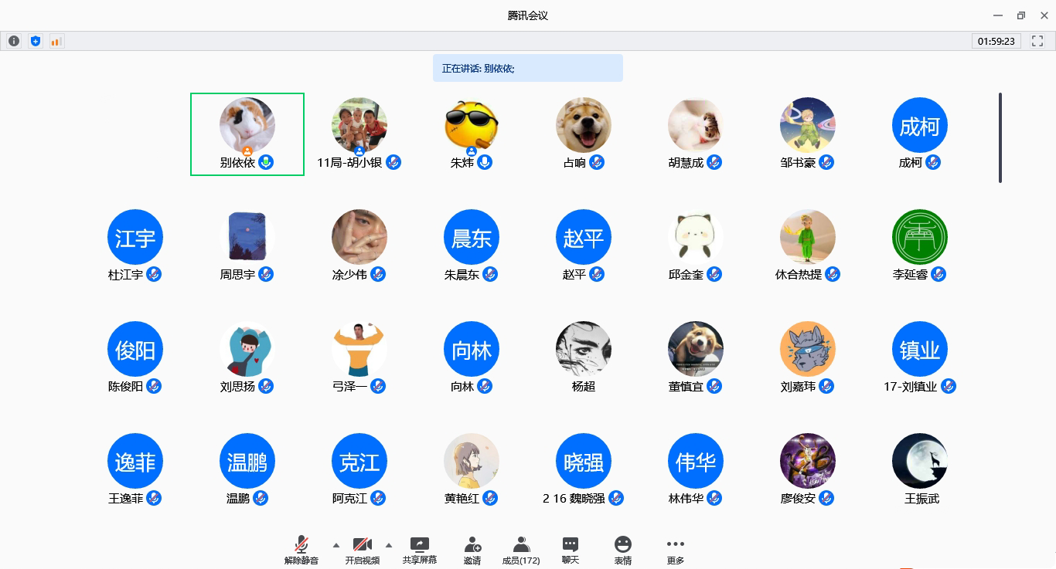The width and height of the screenshot is (1056, 569).
Task: Click the vertical scrollbar on the right
Action: click(1000, 137)
